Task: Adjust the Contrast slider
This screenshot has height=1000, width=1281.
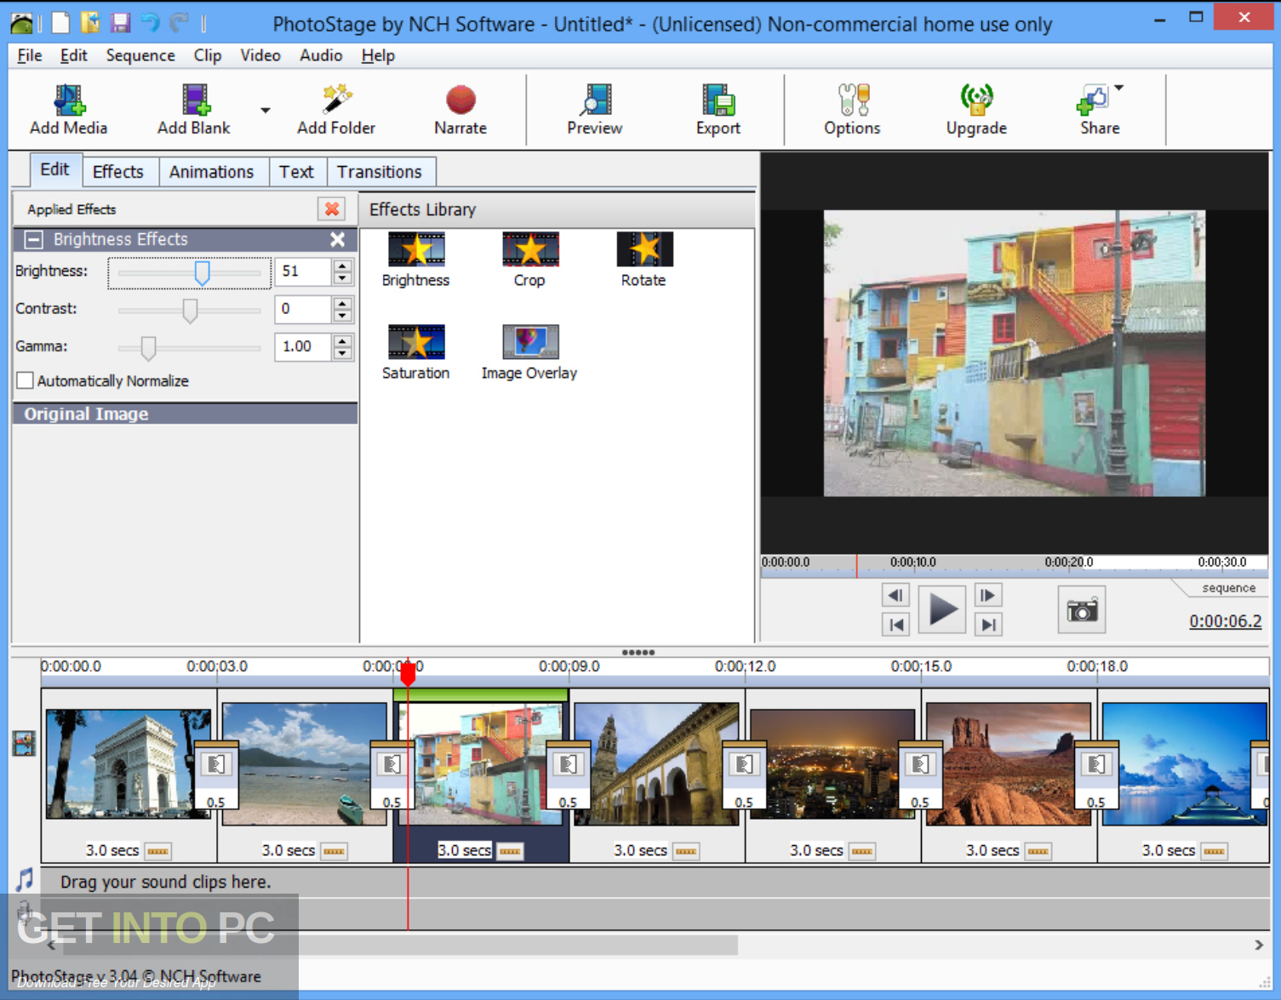Action: [190, 310]
